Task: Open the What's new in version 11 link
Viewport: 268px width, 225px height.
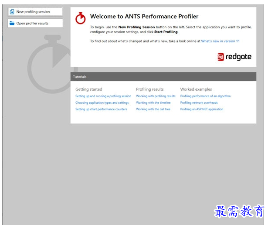Action: tap(221, 41)
